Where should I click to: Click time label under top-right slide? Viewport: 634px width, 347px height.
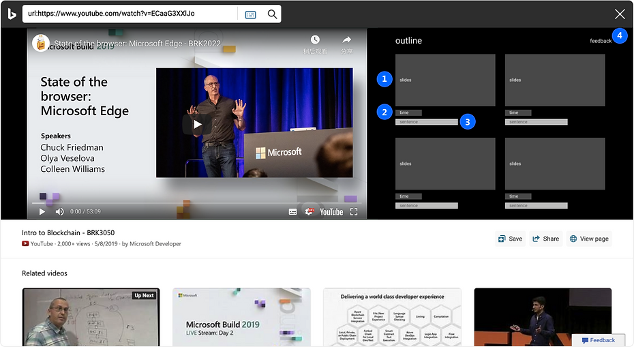coord(518,113)
